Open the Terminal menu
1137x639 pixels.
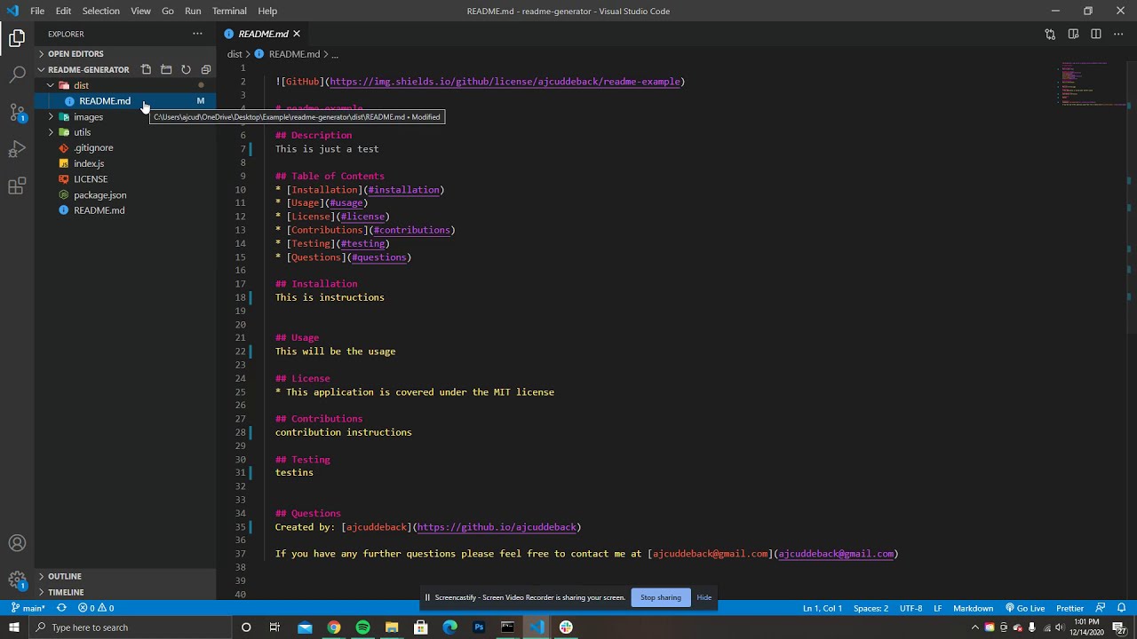pyautogui.click(x=229, y=11)
